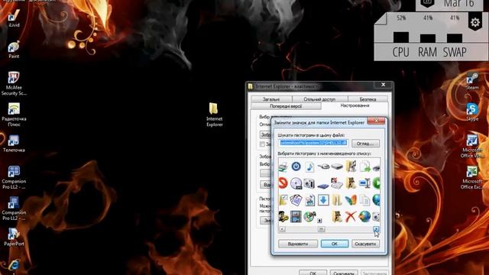The height and width of the screenshot is (275, 489).
Task: Pick the colorful butterfly icon
Action: click(351, 200)
